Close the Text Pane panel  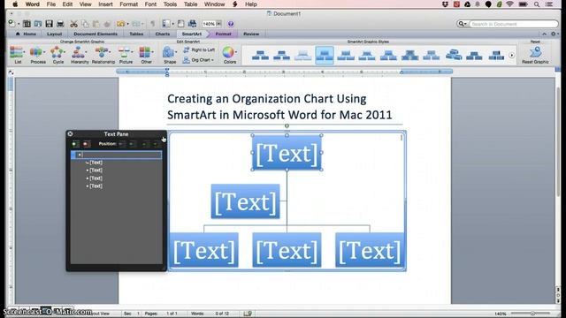pyautogui.click(x=70, y=133)
